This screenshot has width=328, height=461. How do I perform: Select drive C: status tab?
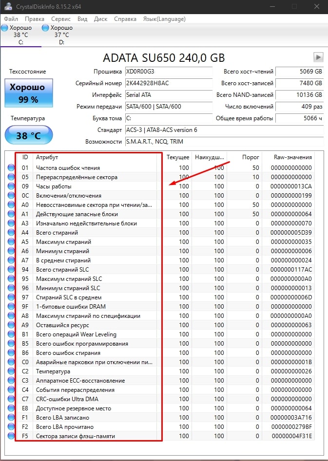pyautogui.click(x=20, y=35)
